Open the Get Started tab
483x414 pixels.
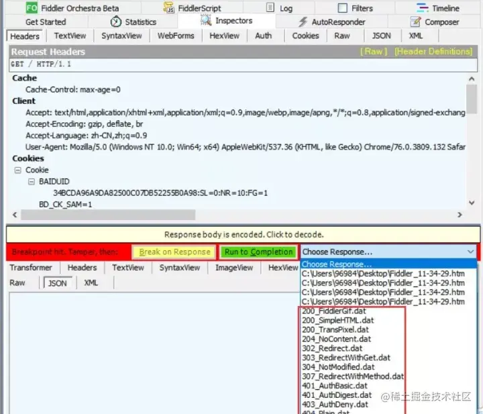(46, 22)
